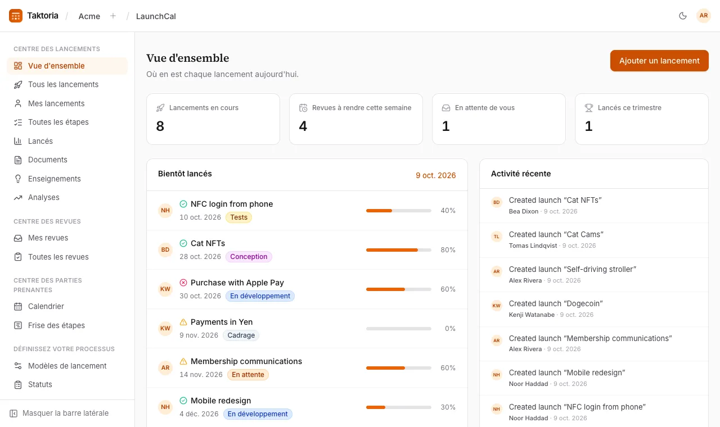Screen dimensions: 720x427
Task: Open LaunchCal breadcrumb
Action: click(156, 16)
